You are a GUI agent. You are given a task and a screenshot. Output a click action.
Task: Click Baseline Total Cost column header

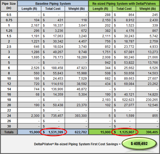point(53,9)
